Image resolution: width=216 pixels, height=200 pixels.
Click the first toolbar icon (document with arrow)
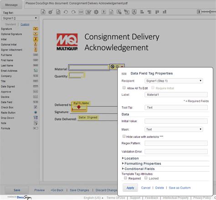[x=43, y=12]
